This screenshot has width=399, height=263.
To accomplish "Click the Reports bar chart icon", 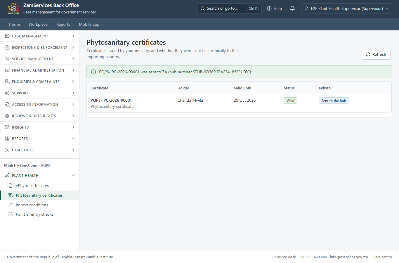I will (x=7, y=139).
